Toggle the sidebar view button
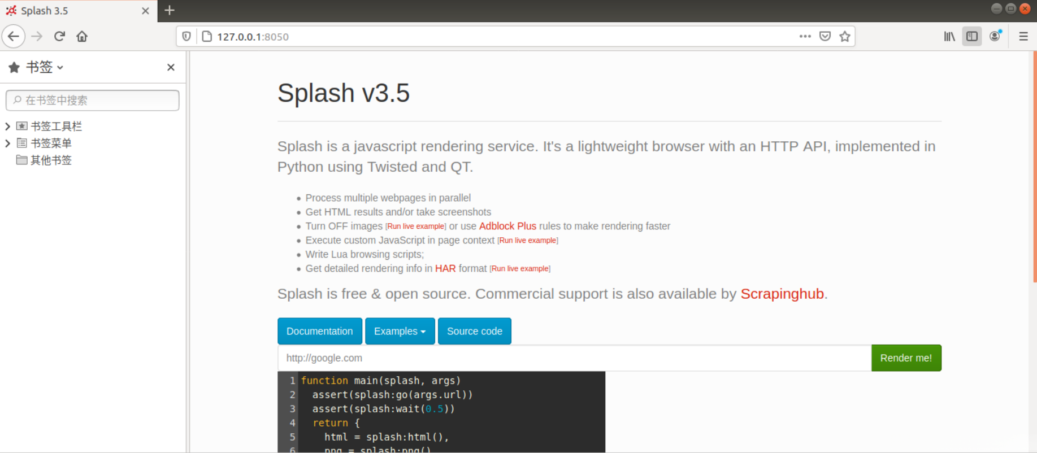1037x453 pixels. click(x=972, y=37)
